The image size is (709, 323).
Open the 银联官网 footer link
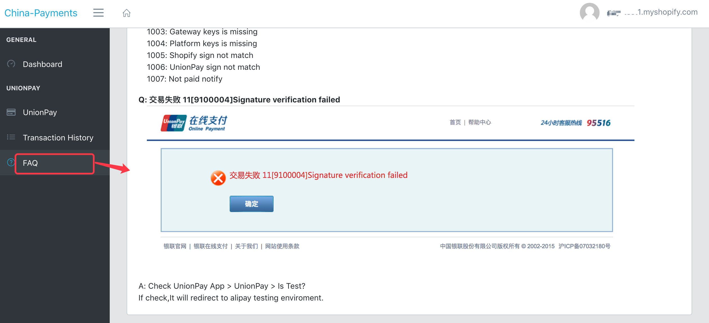[175, 246]
